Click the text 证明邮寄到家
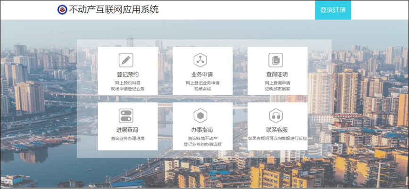Viewport: 409px width, 189px height. 277,89
